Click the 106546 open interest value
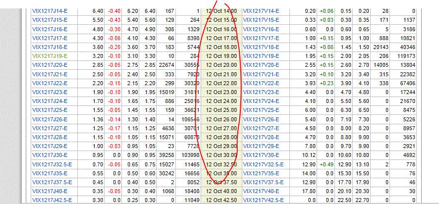The height and width of the screenshot is (204, 439). click(190, 119)
